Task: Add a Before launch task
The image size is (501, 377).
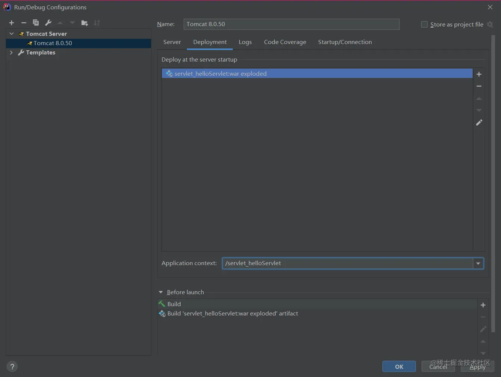Action: [x=483, y=305]
